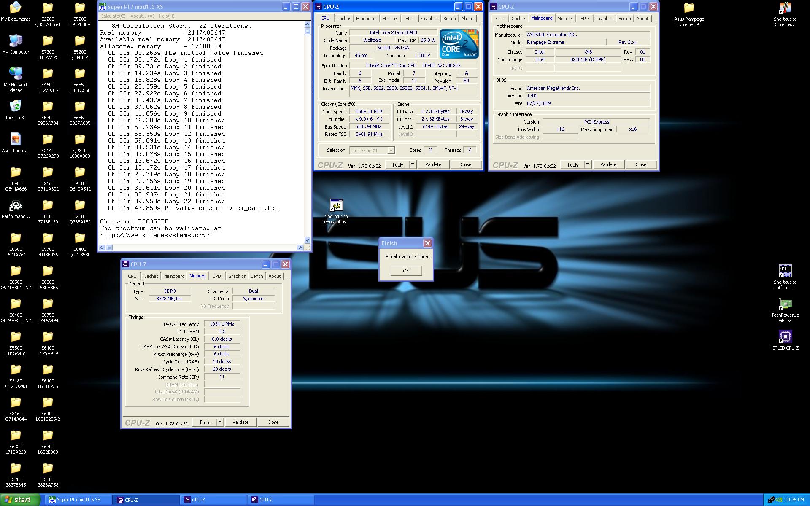
Task: Select the Memory tab in Mainboard window
Action: (565, 19)
